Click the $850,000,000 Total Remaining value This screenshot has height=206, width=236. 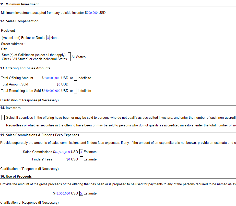52,90
